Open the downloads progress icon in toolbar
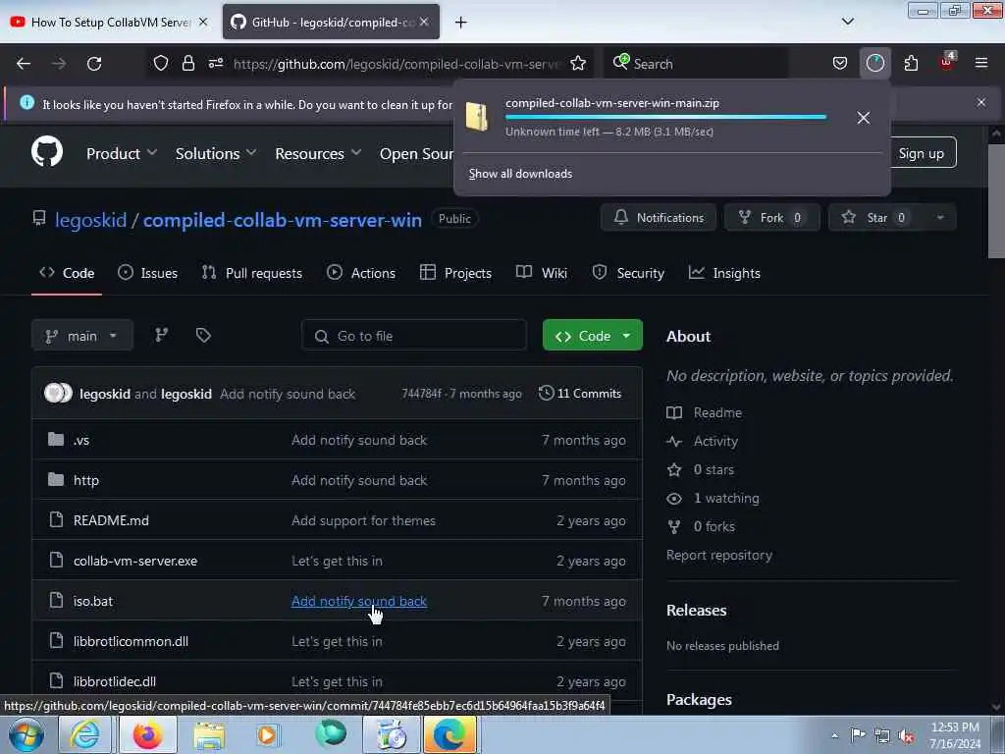 (x=874, y=63)
